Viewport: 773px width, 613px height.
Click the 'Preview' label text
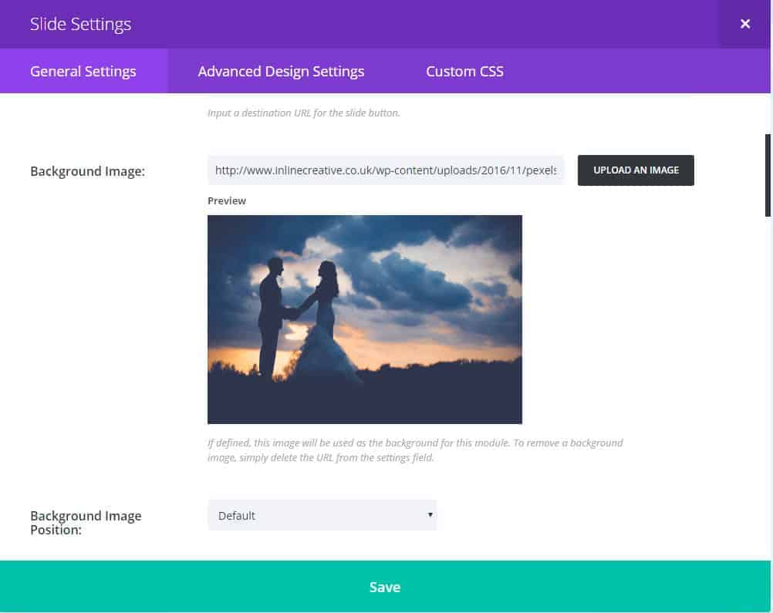(227, 200)
